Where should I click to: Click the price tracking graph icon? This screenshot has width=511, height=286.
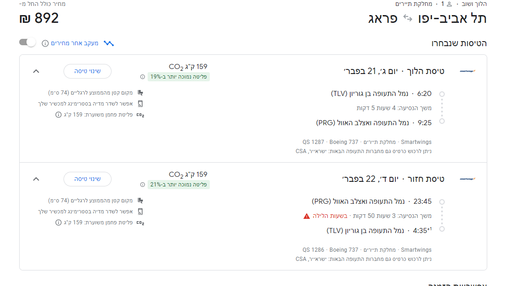pyautogui.click(x=109, y=43)
